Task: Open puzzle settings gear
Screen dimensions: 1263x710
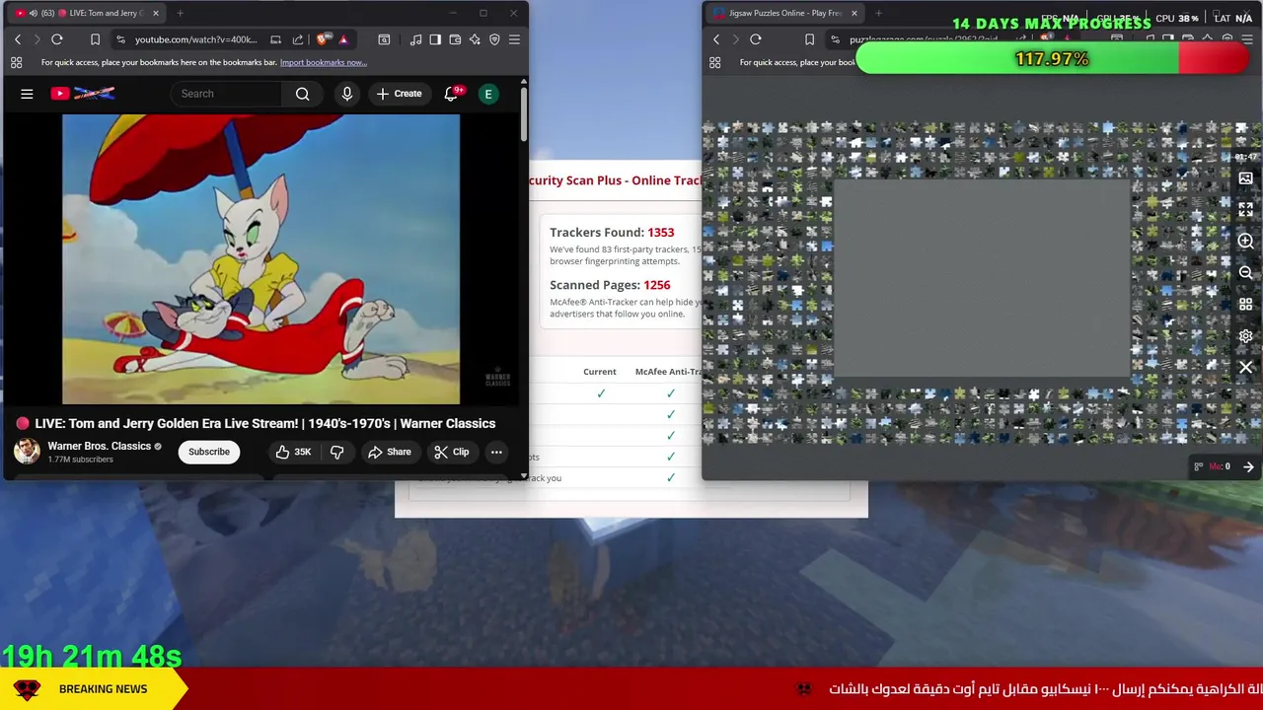Action: click(x=1246, y=336)
